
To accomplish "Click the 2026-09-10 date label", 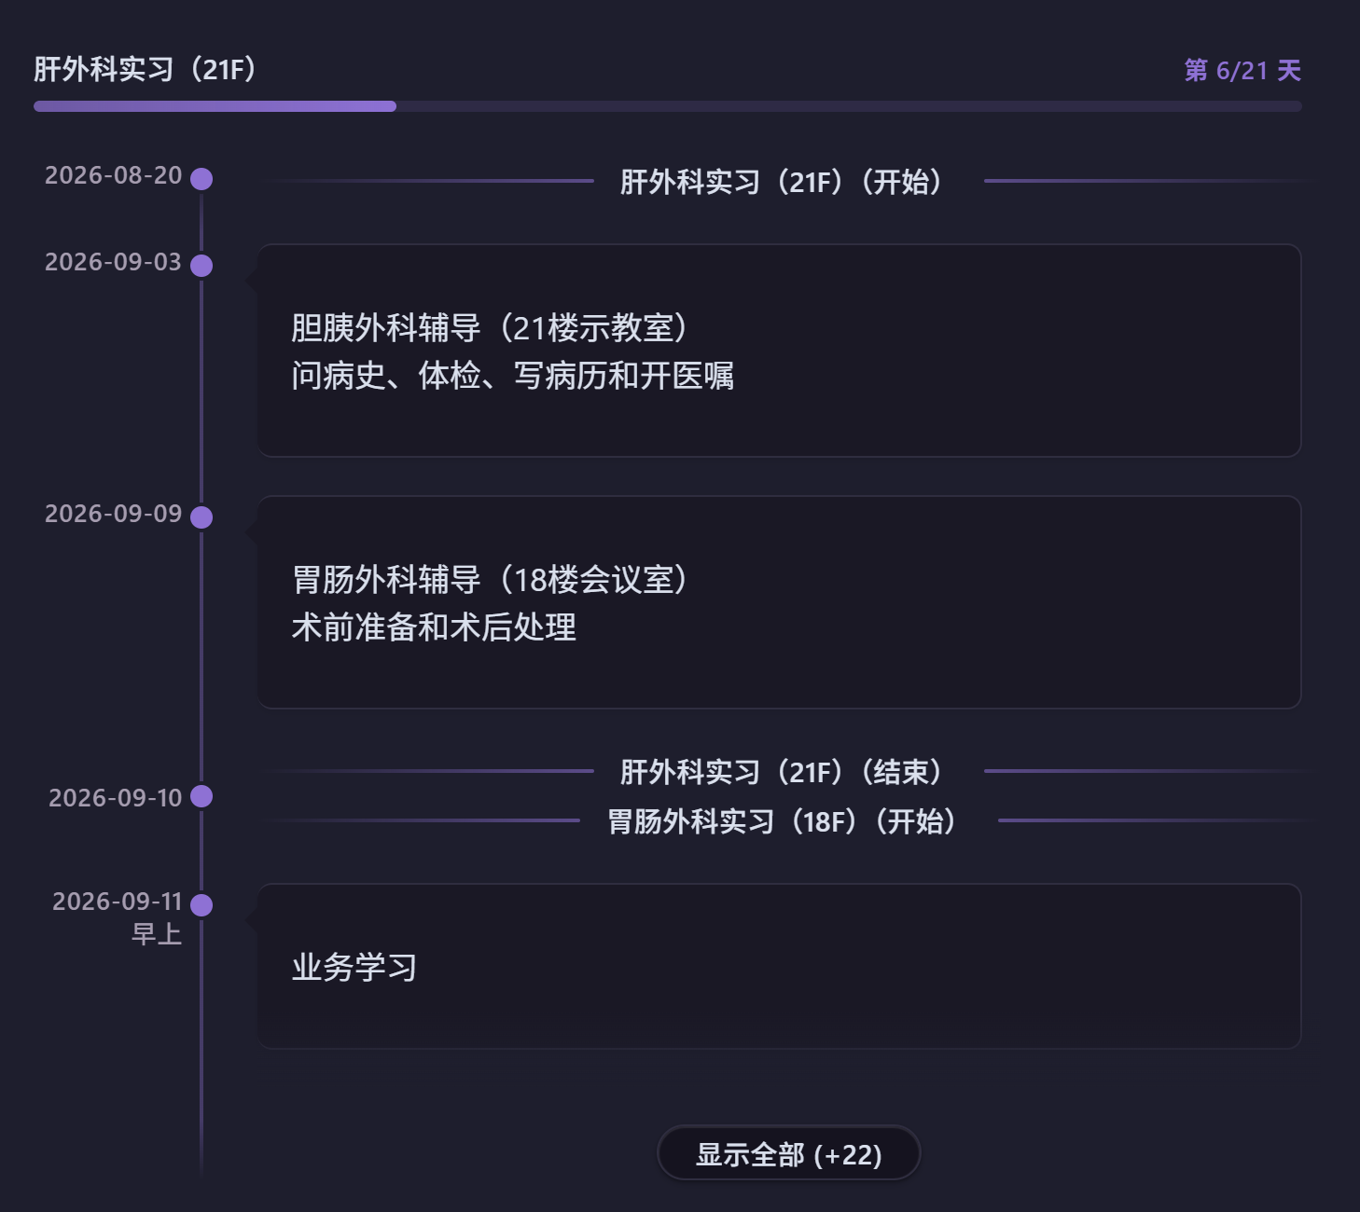I will (115, 798).
